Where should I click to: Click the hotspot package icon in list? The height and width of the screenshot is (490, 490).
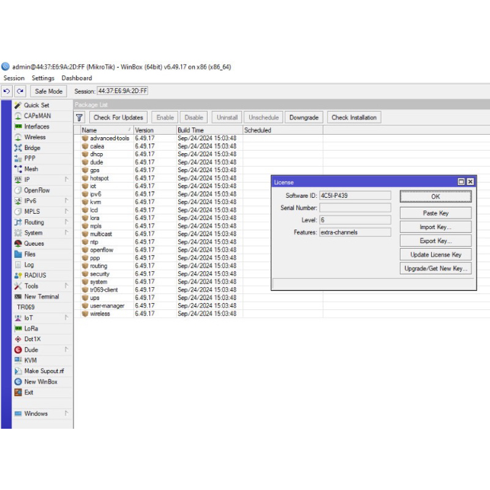coord(85,178)
